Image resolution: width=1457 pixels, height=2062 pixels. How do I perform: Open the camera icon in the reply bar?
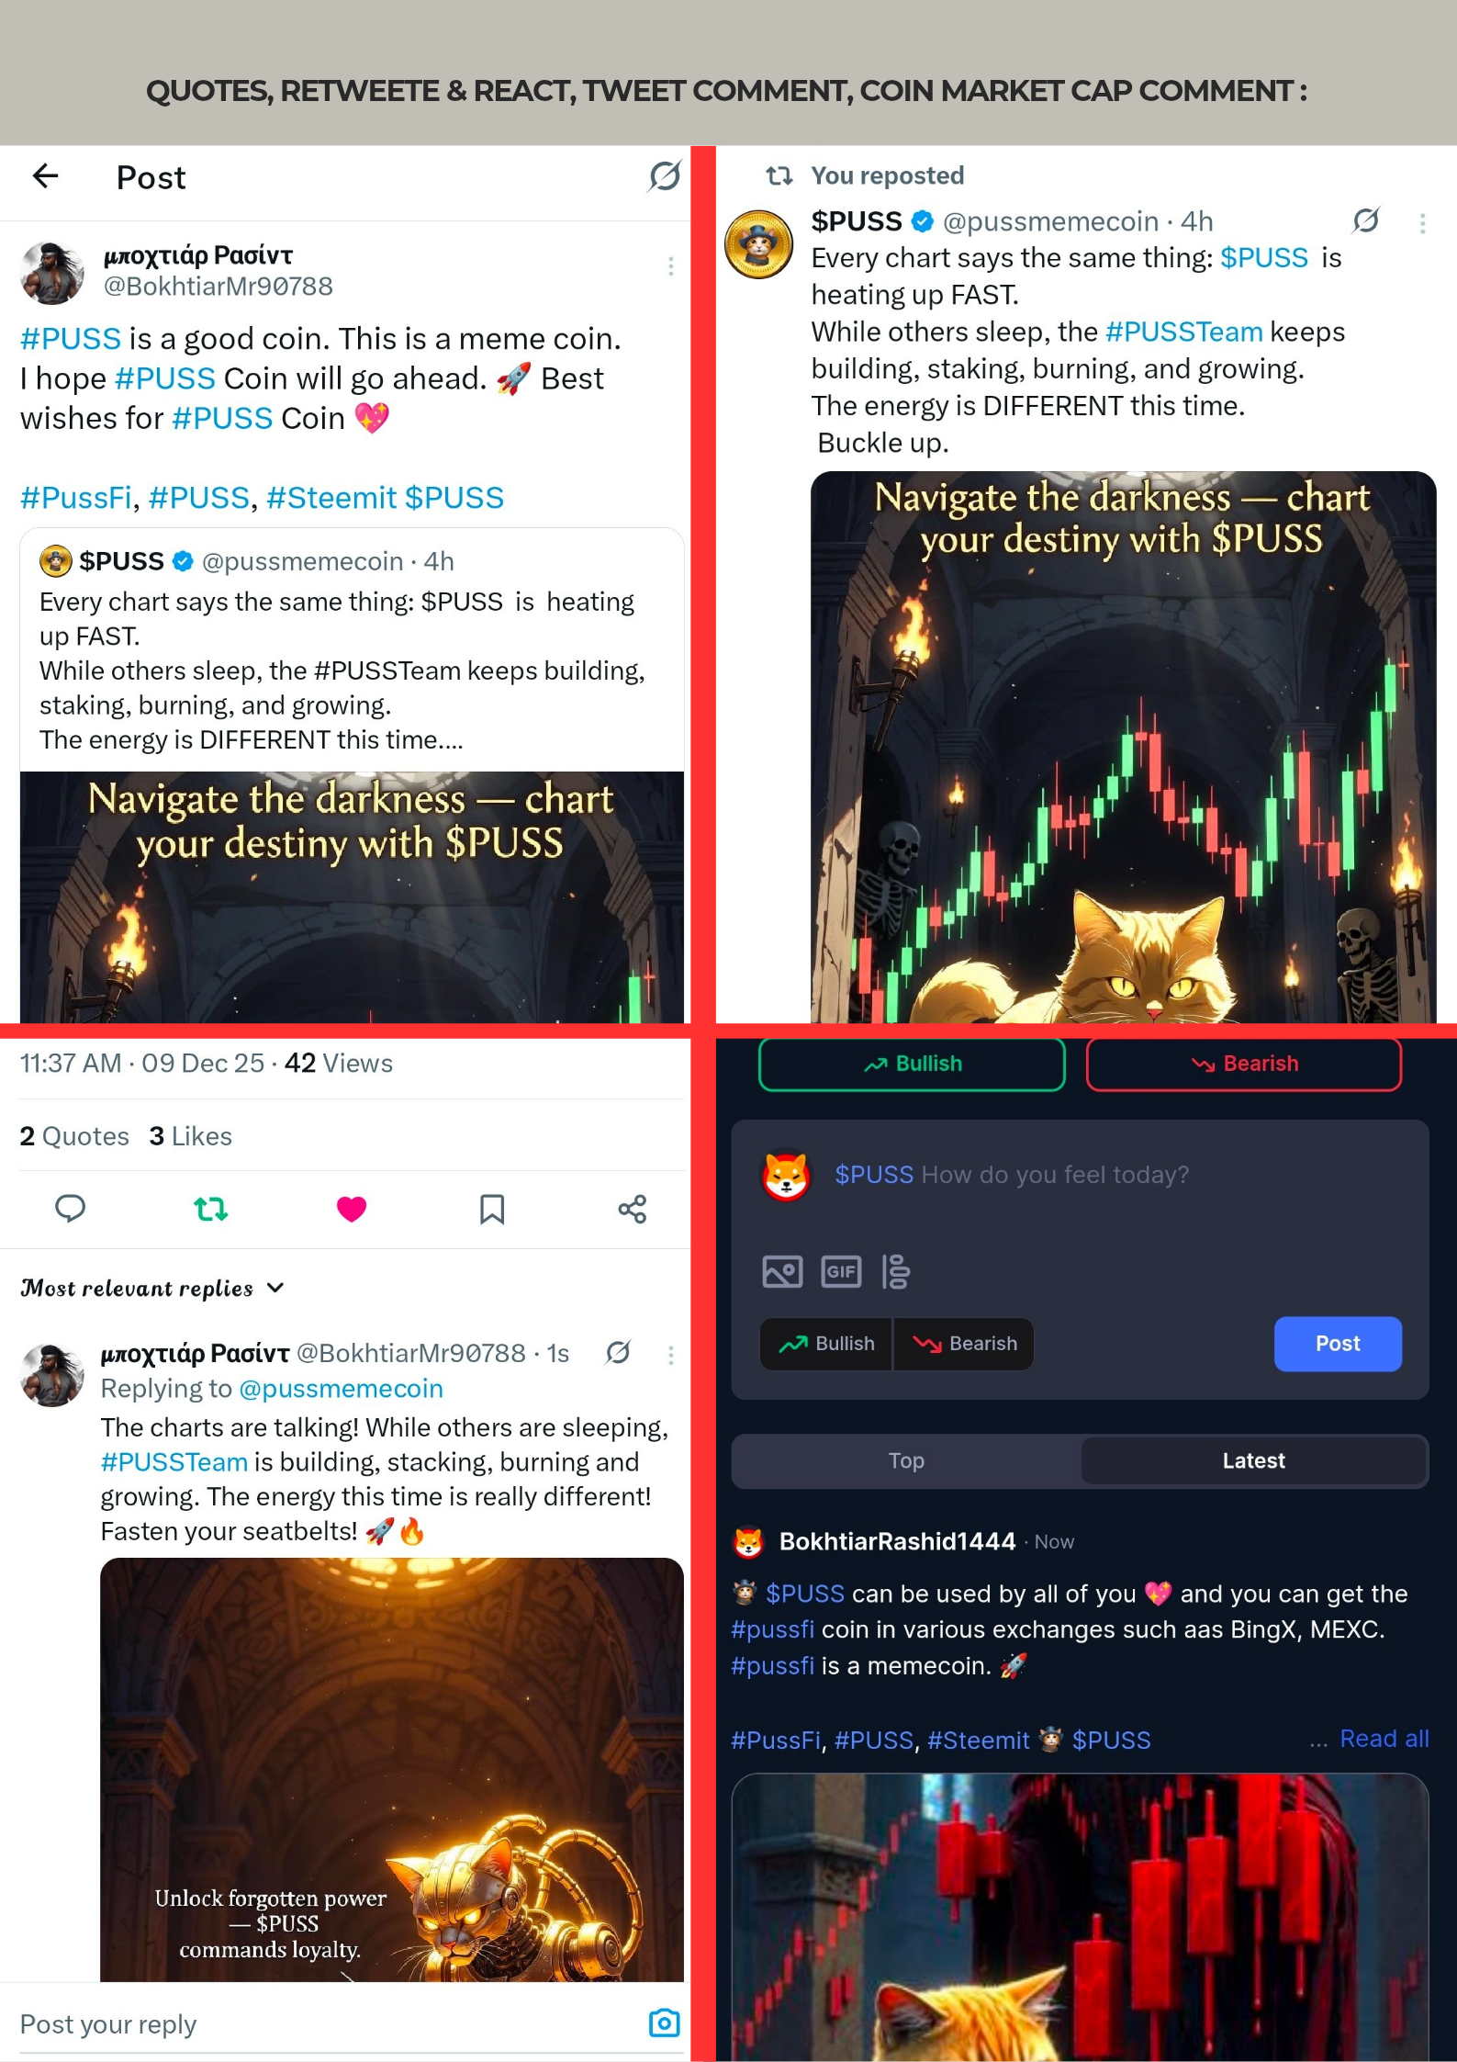[664, 2023]
